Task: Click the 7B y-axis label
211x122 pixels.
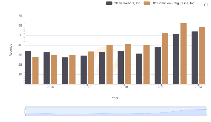Action: point(20,16)
